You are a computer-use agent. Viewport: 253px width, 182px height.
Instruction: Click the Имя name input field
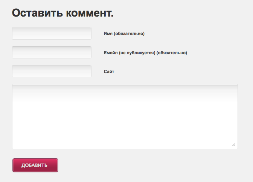52,34
